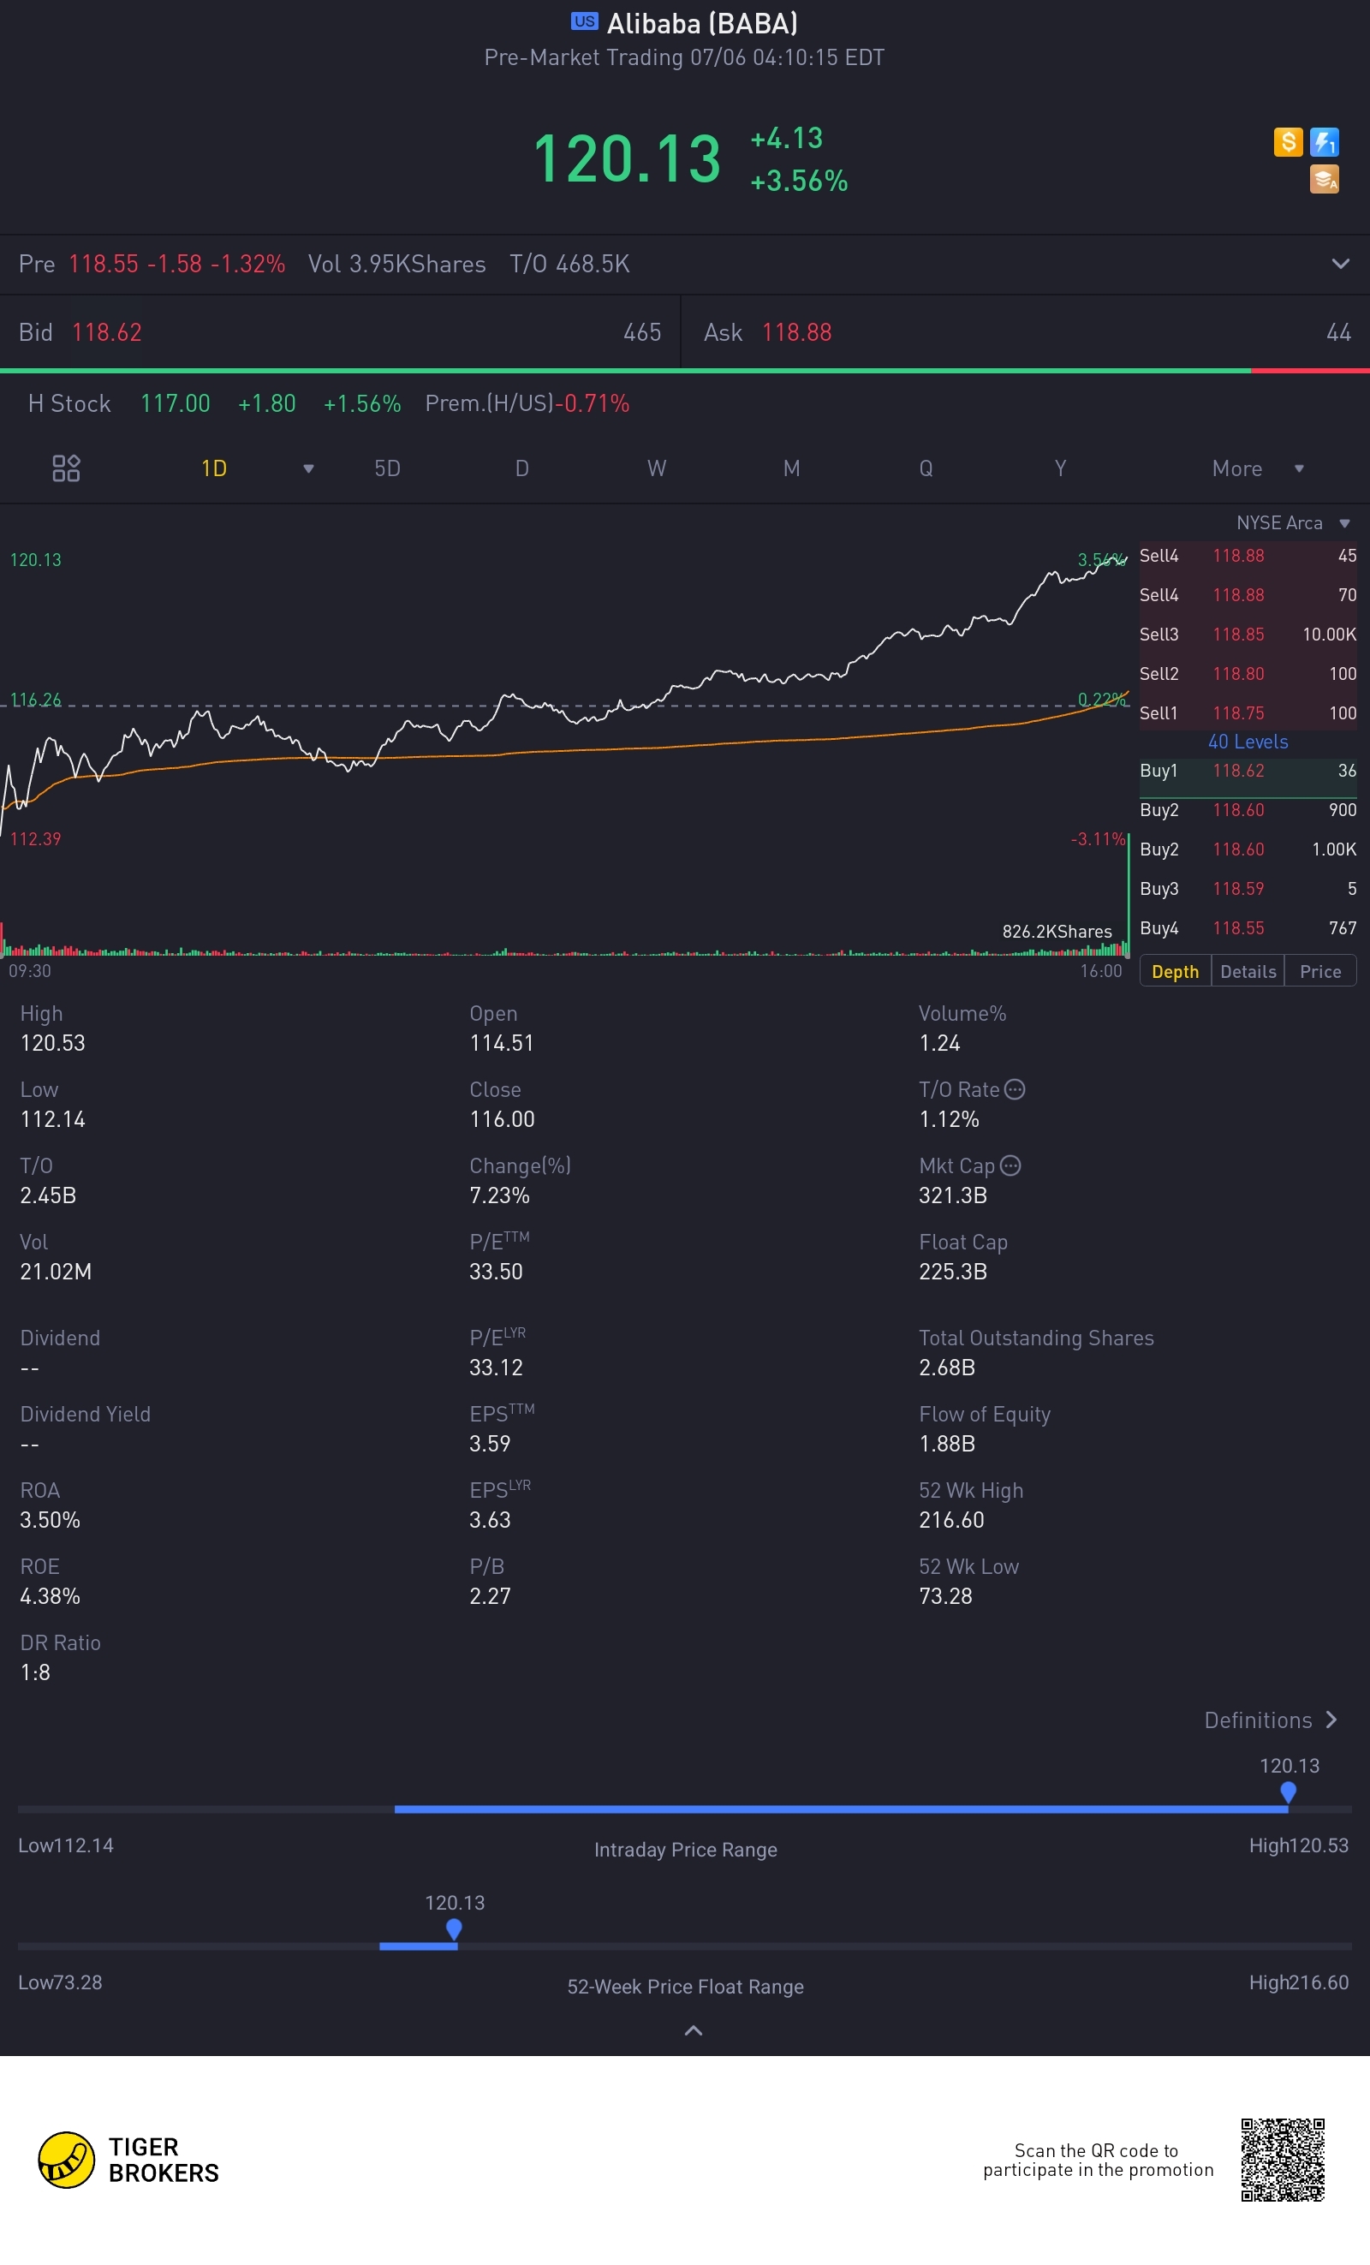
Task: Click the Bid price 118.62
Action: (106, 333)
